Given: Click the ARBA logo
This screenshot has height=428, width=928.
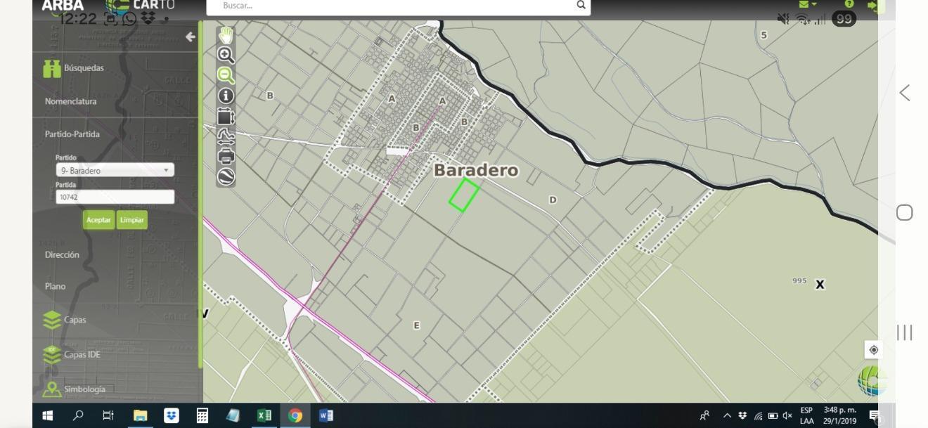Looking at the screenshot, I should (x=63, y=5).
